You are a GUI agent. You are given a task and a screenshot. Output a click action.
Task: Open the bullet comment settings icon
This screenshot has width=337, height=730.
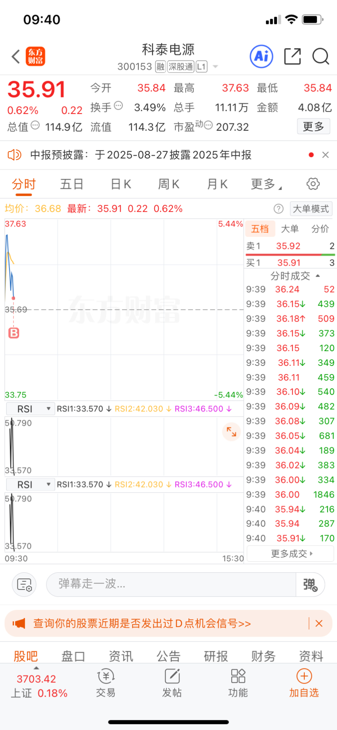point(24,585)
